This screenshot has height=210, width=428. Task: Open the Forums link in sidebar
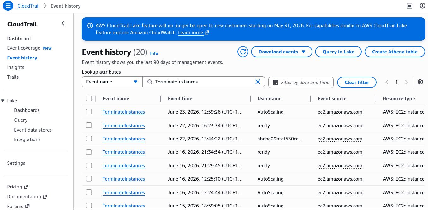point(18,207)
